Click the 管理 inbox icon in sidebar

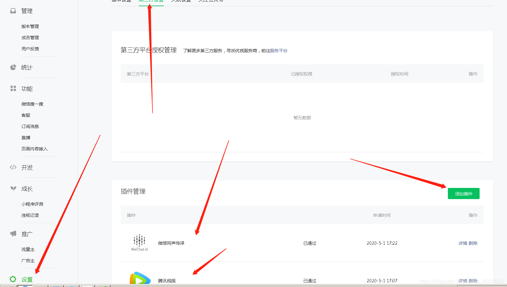(13, 11)
